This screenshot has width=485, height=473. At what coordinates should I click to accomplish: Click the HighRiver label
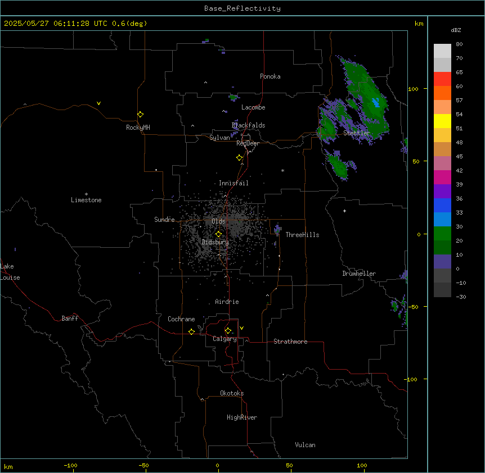[242, 417]
